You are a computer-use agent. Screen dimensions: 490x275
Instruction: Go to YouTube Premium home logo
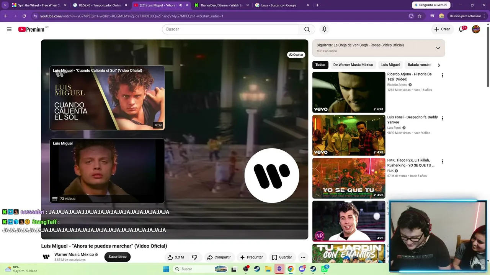31,29
